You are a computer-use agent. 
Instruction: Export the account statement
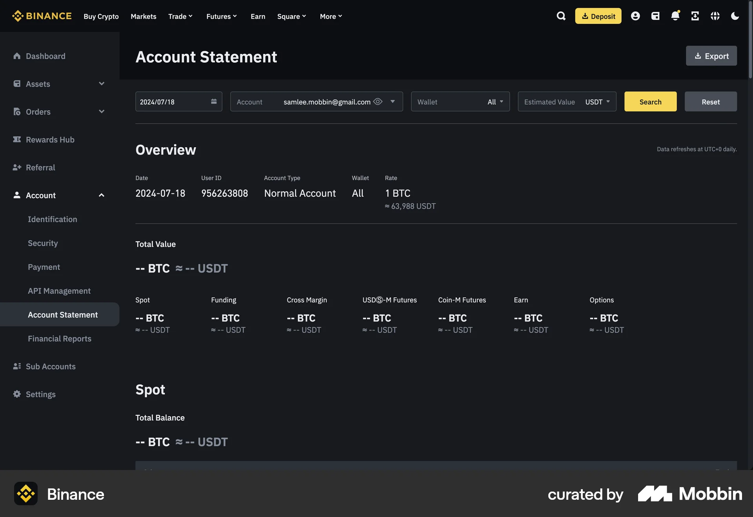[x=711, y=56]
